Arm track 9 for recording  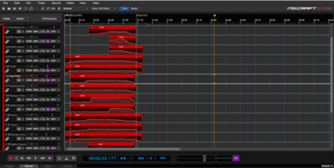point(53,109)
